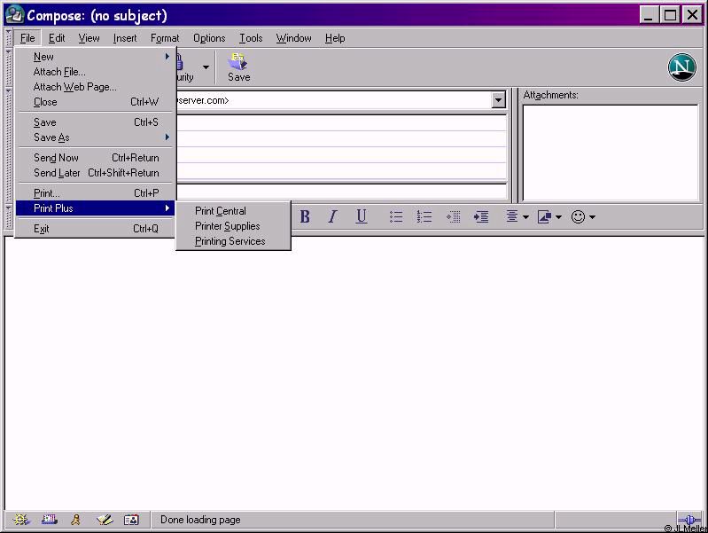This screenshot has width=708, height=533.
Task: Click into the message body area
Action: pos(354,373)
